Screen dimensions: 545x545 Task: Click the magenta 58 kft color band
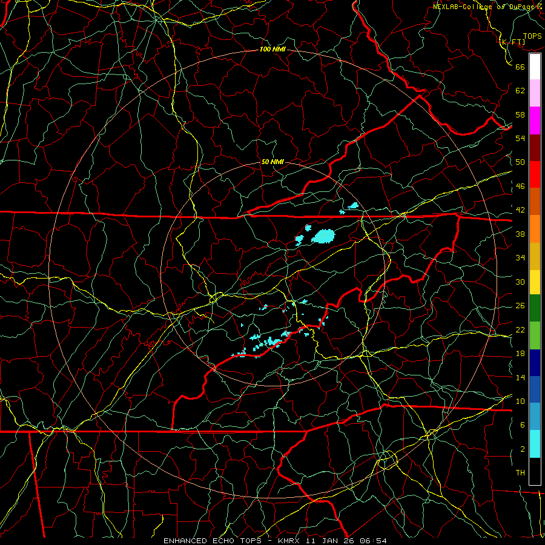[535, 121]
